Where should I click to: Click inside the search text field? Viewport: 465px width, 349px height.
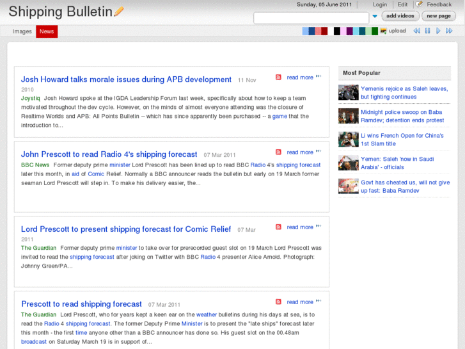(x=311, y=18)
